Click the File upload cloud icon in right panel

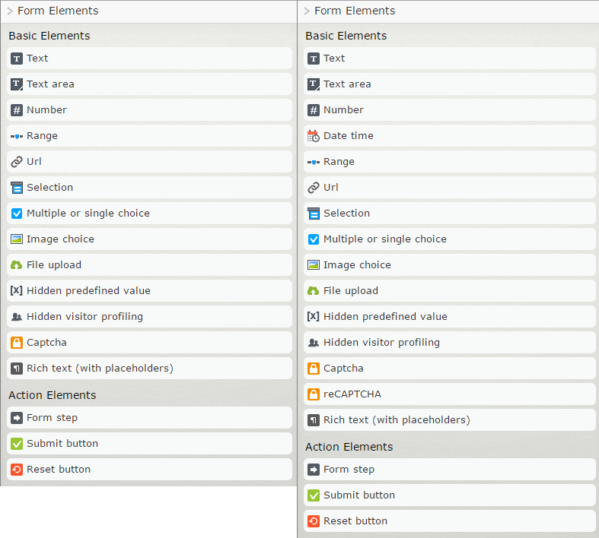[x=313, y=291]
